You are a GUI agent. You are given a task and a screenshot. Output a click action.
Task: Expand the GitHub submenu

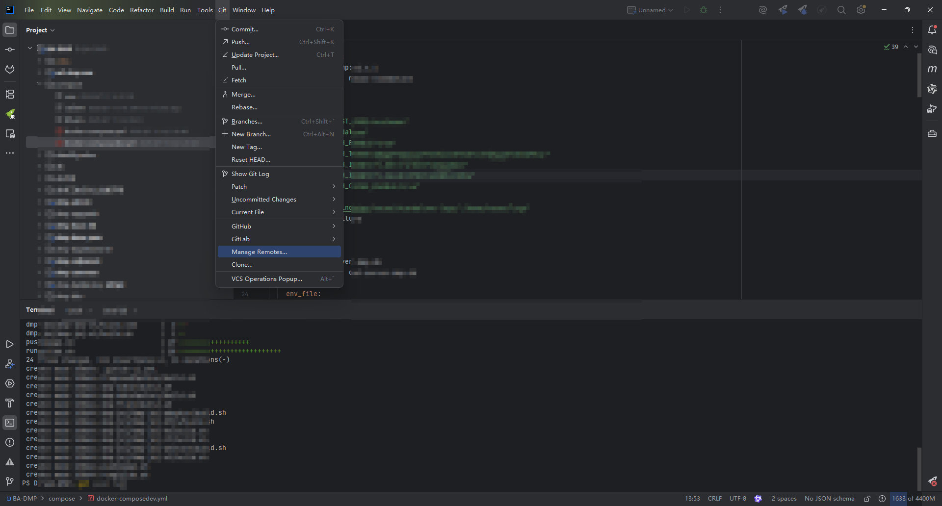click(279, 226)
